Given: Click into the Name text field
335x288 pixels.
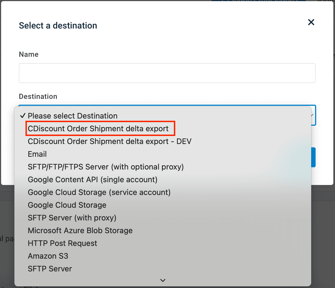Looking at the screenshot, I should pyautogui.click(x=167, y=73).
